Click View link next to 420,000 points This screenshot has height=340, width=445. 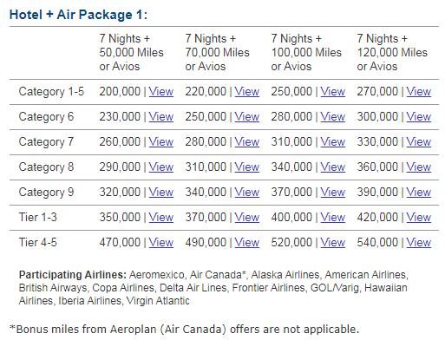tap(419, 218)
